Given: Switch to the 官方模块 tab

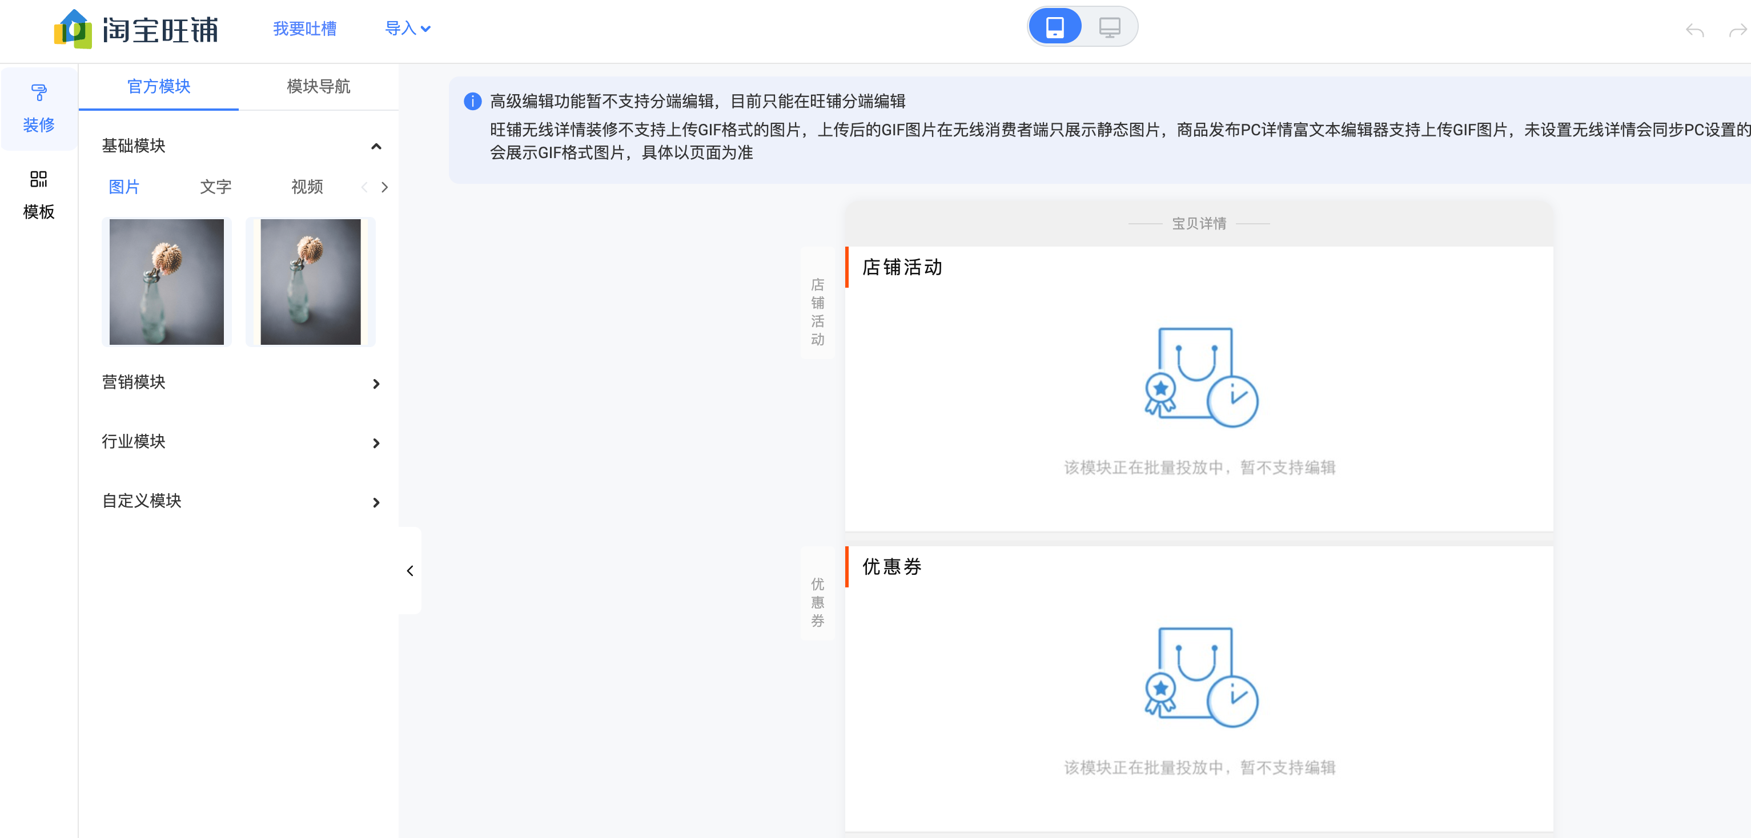Looking at the screenshot, I should pos(158,86).
